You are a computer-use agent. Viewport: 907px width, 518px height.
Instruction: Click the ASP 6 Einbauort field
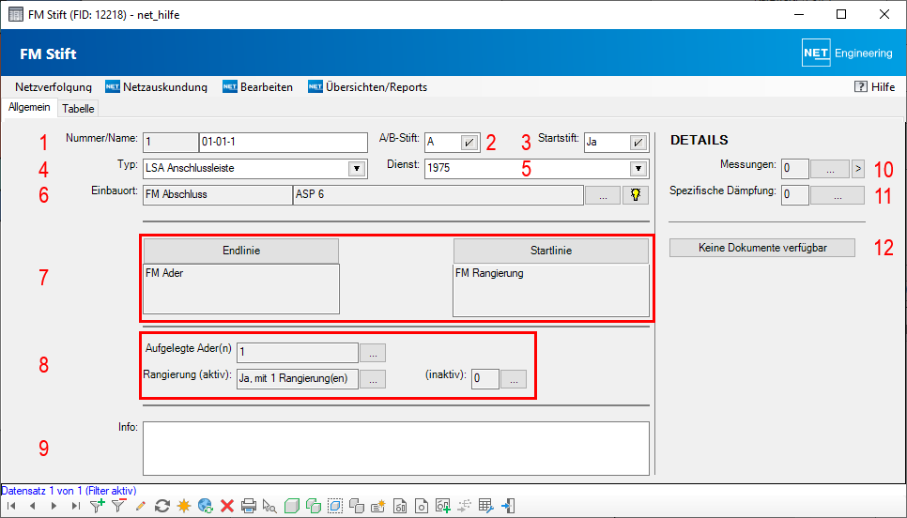[x=438, y=195]
